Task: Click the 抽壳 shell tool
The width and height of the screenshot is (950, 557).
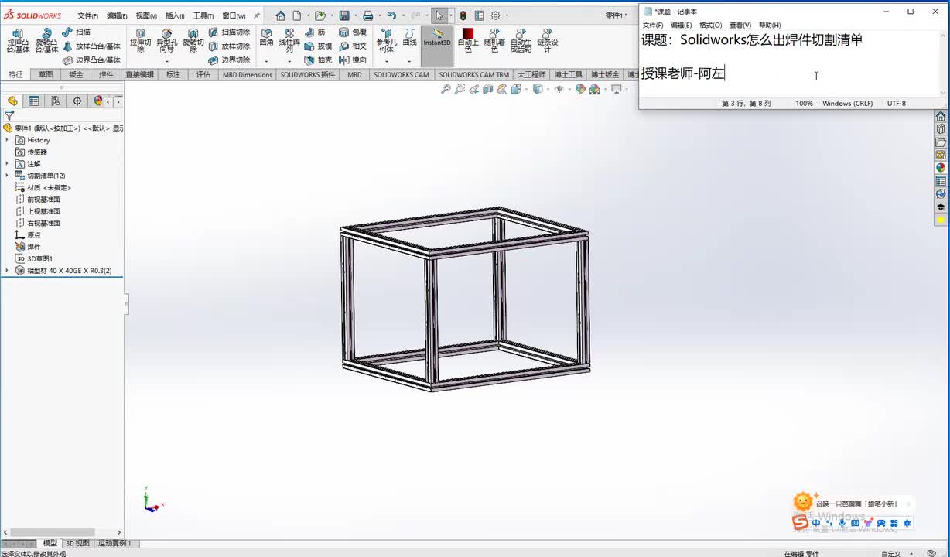Action: 319,60
